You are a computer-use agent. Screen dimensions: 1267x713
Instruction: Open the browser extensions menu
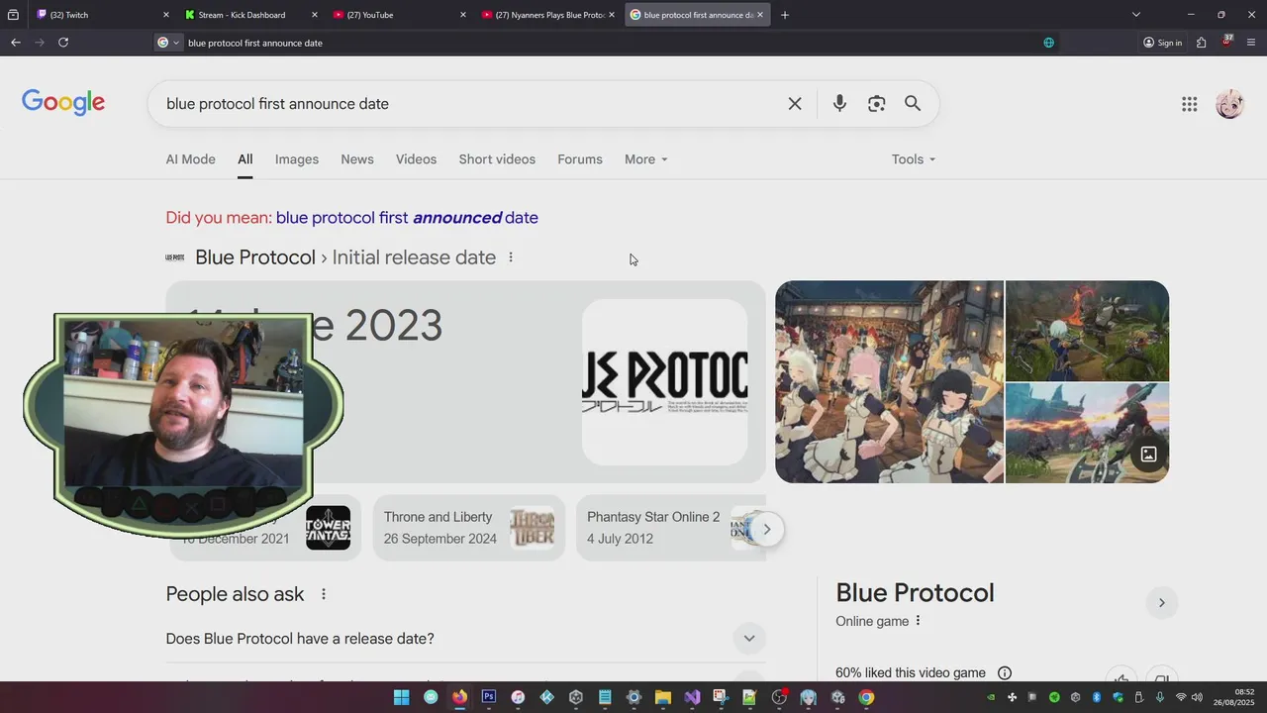1201,43
